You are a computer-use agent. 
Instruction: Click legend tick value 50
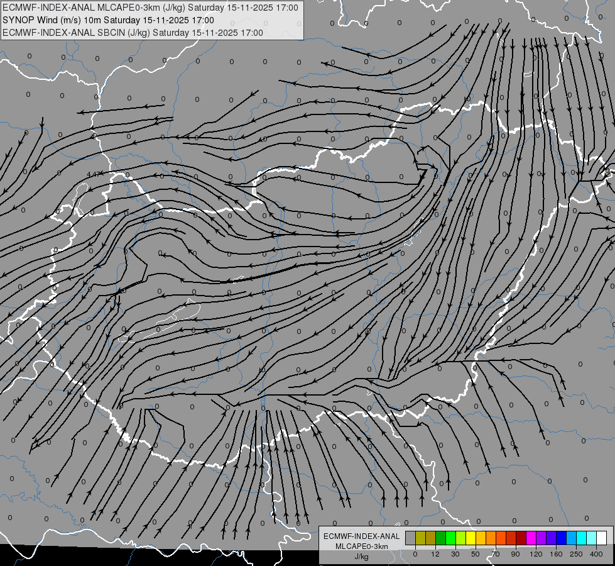476,554
